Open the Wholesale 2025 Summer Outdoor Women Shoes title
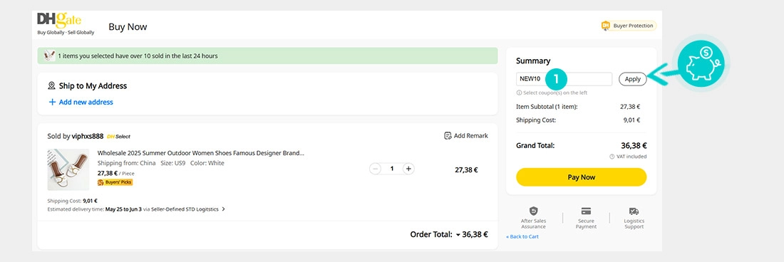 tap(200, 153)
